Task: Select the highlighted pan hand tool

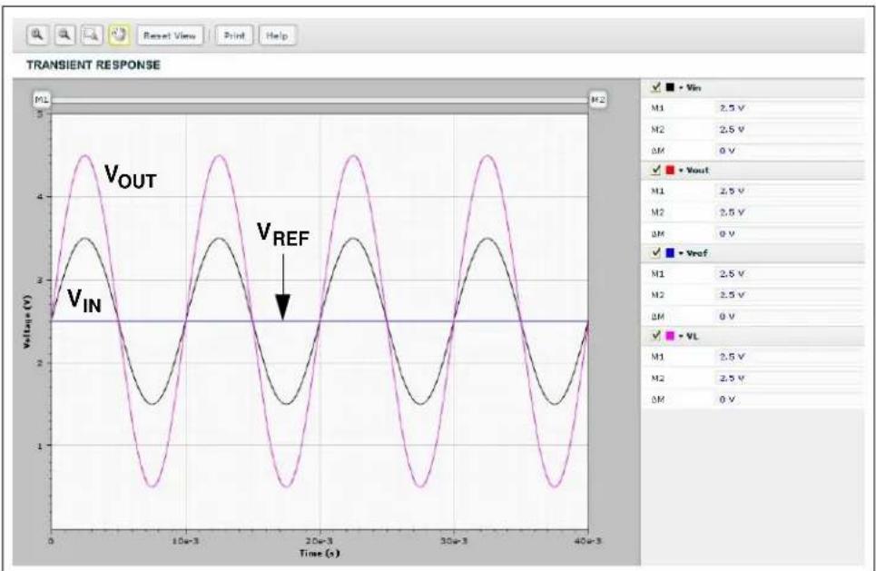Action: point(118,35)
